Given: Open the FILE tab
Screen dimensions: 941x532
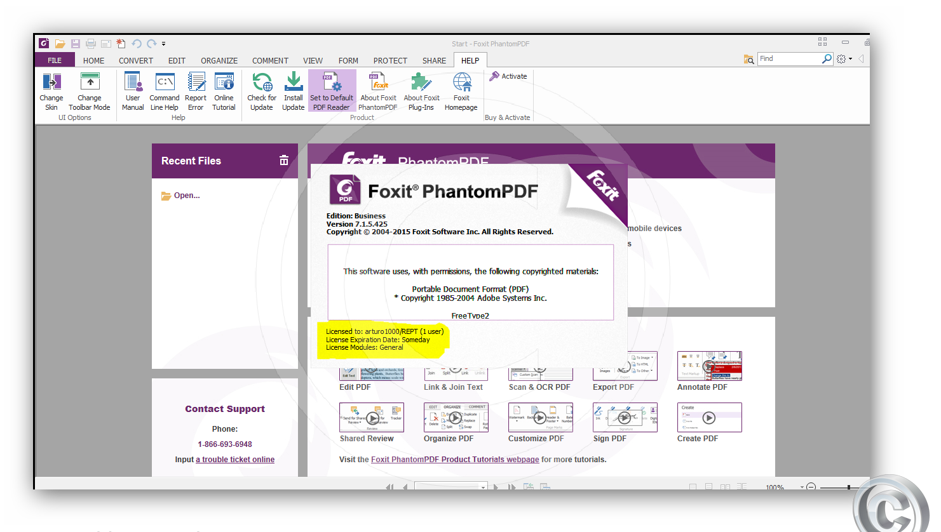Looking at the screenshot, I should (55, 60).
